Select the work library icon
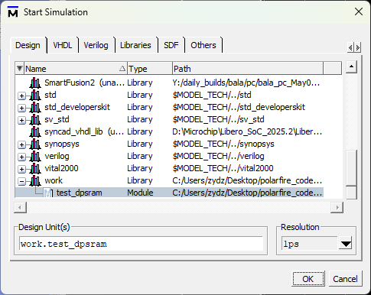The image size is (371, 295). click(x=35, y=180)
